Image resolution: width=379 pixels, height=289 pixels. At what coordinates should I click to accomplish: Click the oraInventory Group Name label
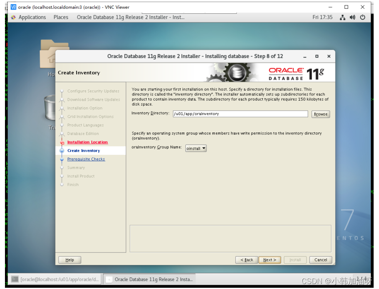pyautogui.click(x=157, y=147)
